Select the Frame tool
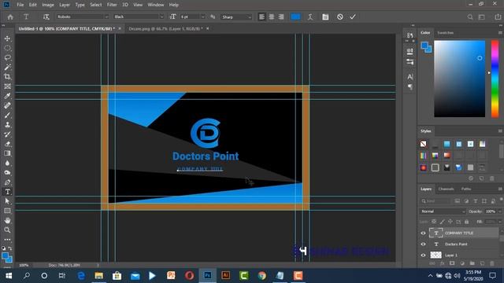The image size is (504, 283). click(7, 86)
